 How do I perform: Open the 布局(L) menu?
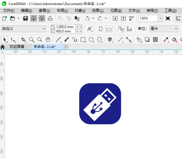point(62,11)
